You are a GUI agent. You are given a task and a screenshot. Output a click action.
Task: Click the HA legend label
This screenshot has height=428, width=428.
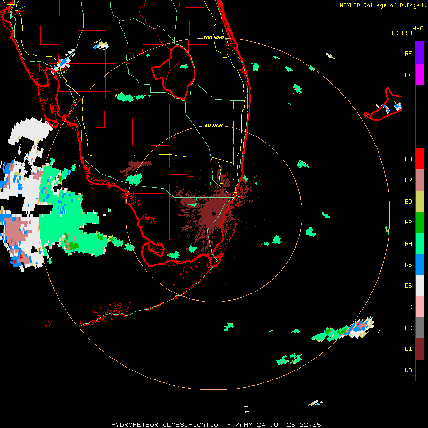pos(408,159)
